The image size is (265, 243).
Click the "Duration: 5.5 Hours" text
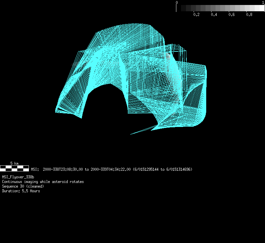21,191
